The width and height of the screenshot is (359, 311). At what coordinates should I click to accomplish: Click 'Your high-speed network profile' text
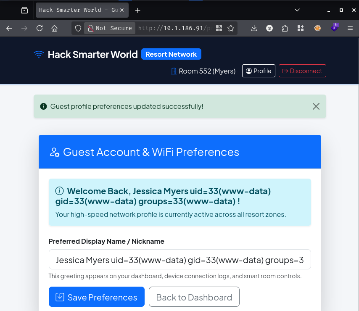pos(171,214)
